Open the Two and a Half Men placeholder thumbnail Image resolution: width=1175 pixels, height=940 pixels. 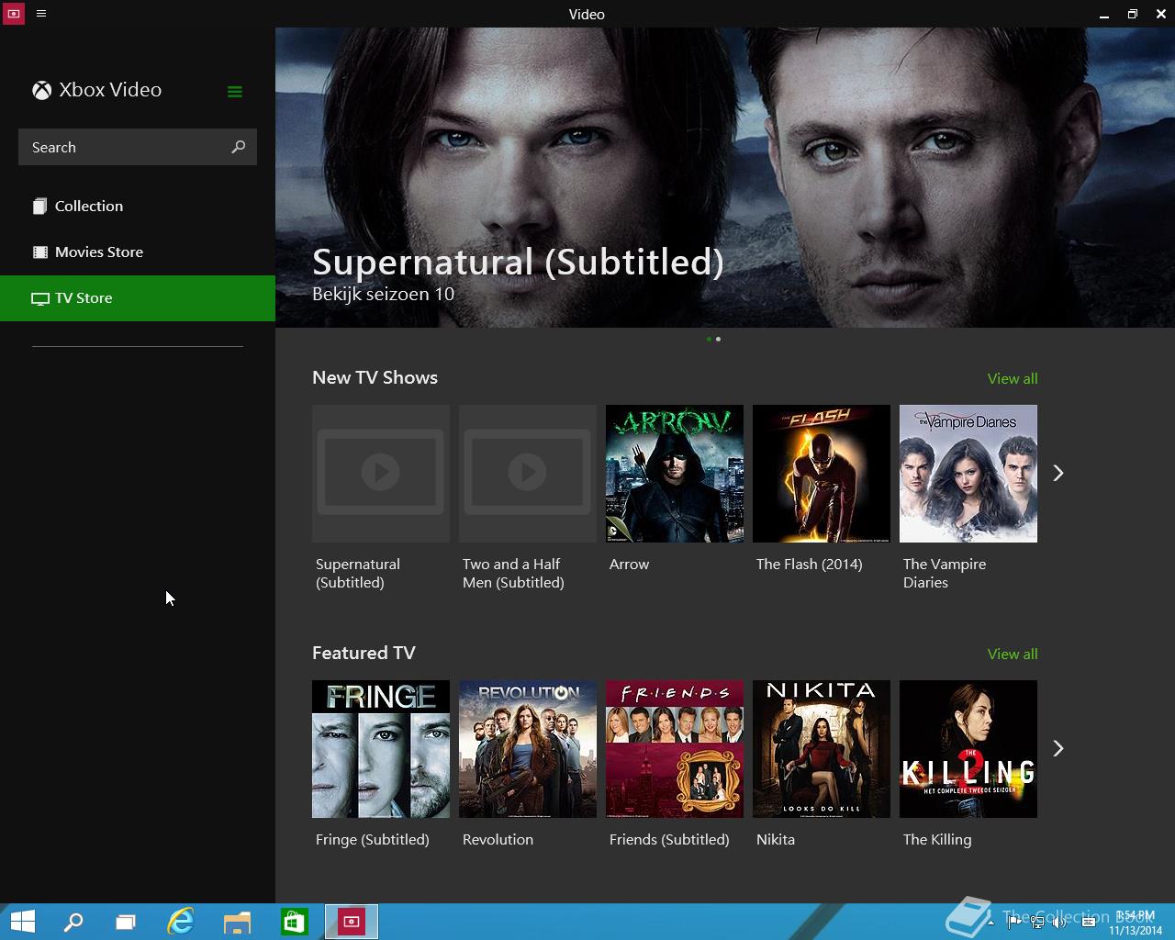pos(528,474)
